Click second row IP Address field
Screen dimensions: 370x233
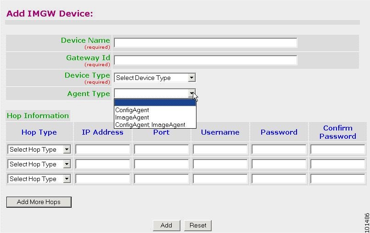tap(103, 164)
